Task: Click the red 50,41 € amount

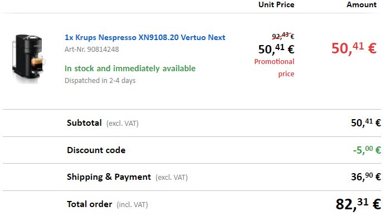Action: pyautogui.click(x=354, y=48)
